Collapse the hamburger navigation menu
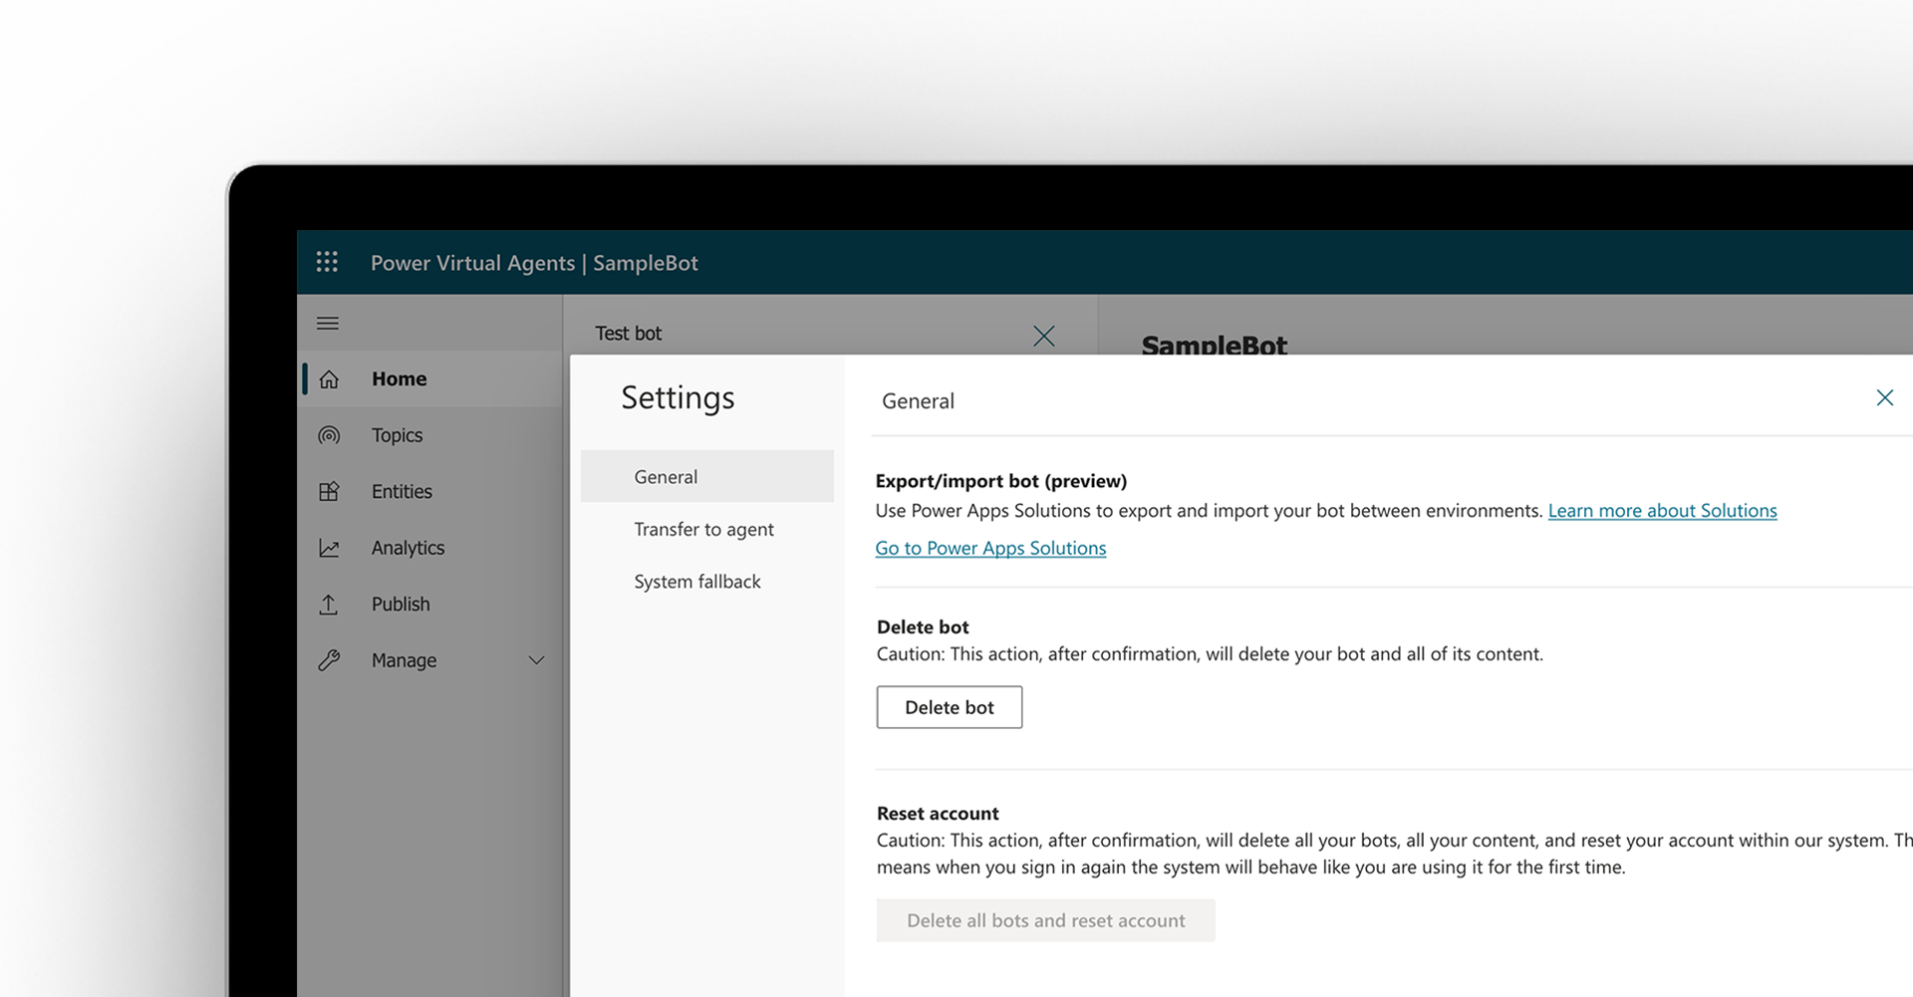Screen dimensions: 1913x997 point(328,324)
